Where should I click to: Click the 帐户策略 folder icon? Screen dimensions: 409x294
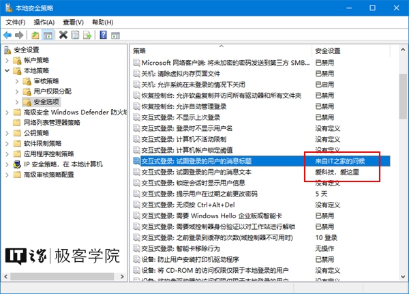click(x=17, y=60)
